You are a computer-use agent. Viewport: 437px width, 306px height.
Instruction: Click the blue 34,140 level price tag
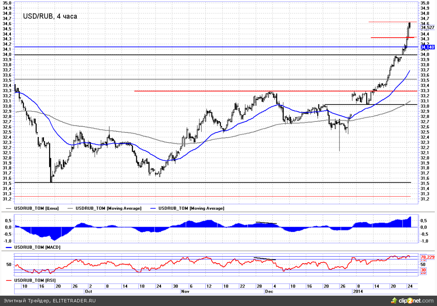[427, 47]
